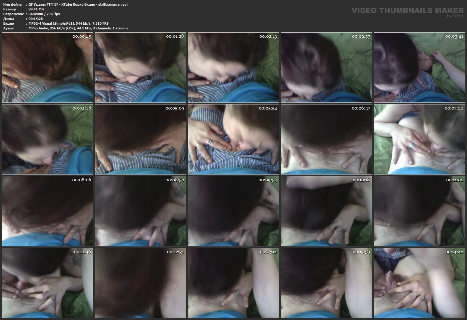Open the frame marked 00:08:06

coord(48,211)
